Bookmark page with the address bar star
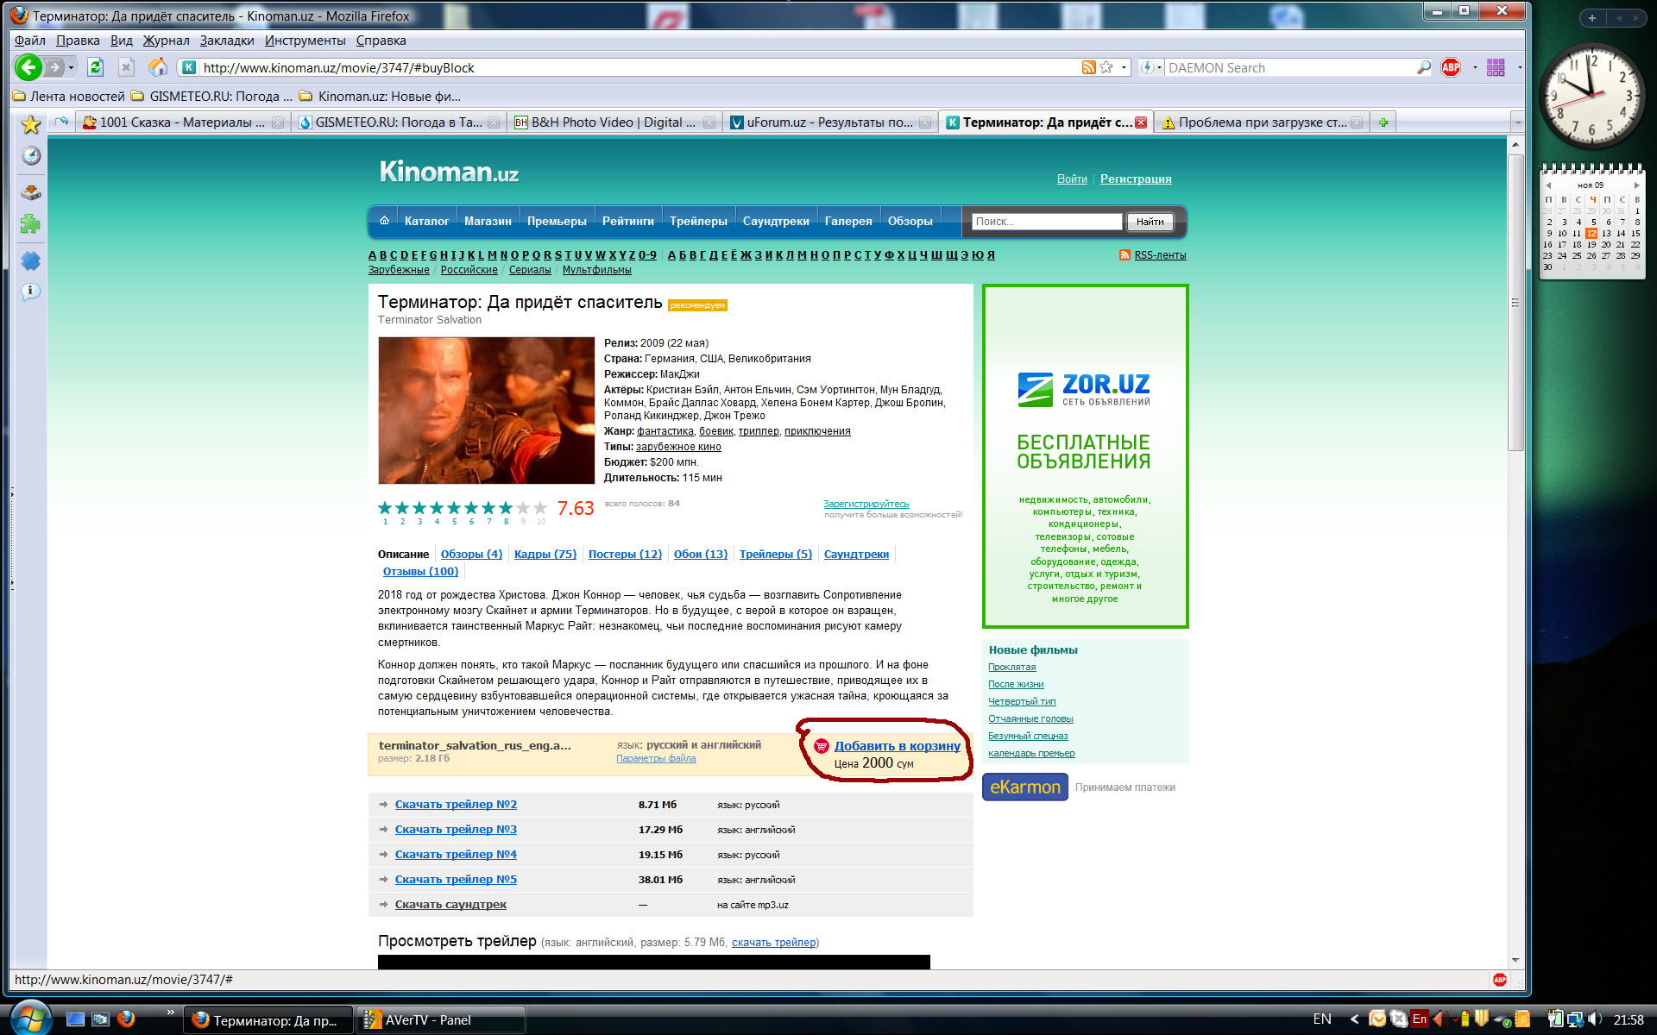This screenshot has width=1657, height=1035. [1106, 67]
